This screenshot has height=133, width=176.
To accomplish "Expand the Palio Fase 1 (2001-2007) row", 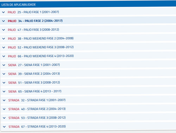I will tap(4, 12).
